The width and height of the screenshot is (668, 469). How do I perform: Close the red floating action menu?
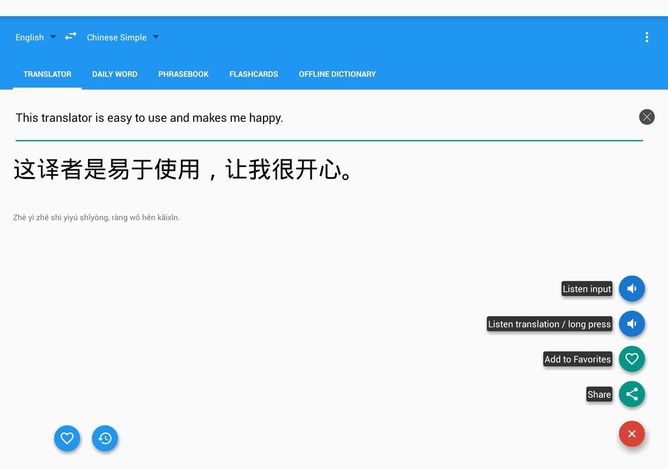[x=632, y=434]
